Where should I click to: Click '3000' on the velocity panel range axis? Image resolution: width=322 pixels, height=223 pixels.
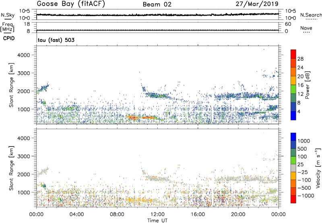[x=24, y=156]
